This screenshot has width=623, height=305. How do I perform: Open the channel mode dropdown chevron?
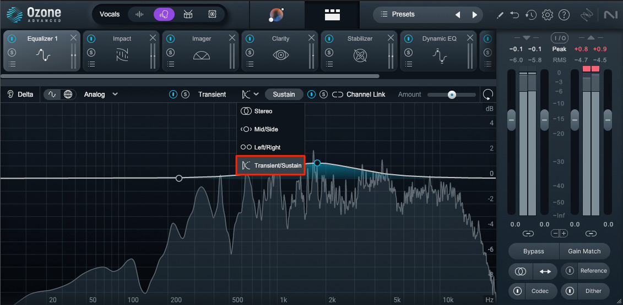[x=256, y=95]
